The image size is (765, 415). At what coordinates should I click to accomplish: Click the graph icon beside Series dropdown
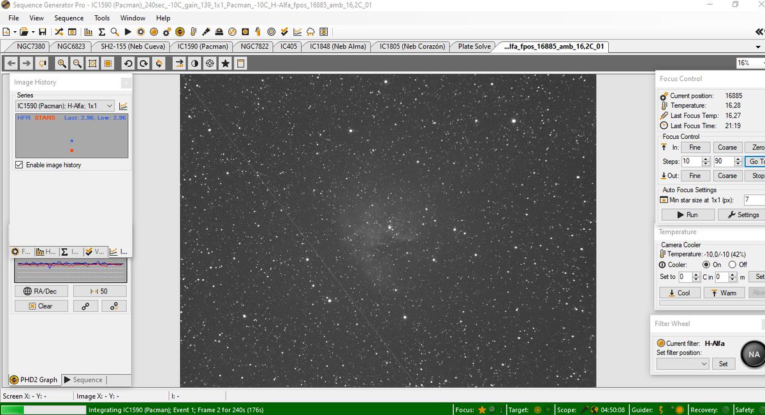click(123, 106)
